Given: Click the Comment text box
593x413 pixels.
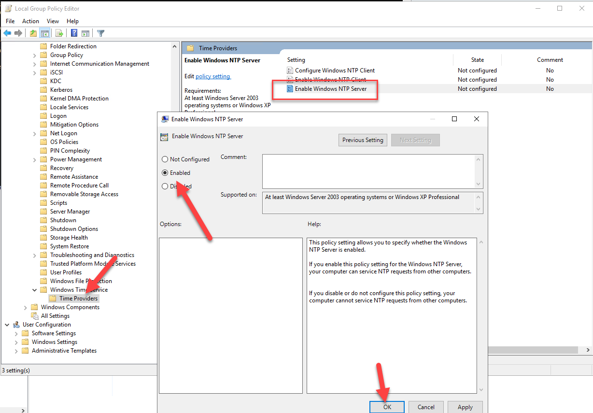Looking at the screenshot, I should 368,171.
